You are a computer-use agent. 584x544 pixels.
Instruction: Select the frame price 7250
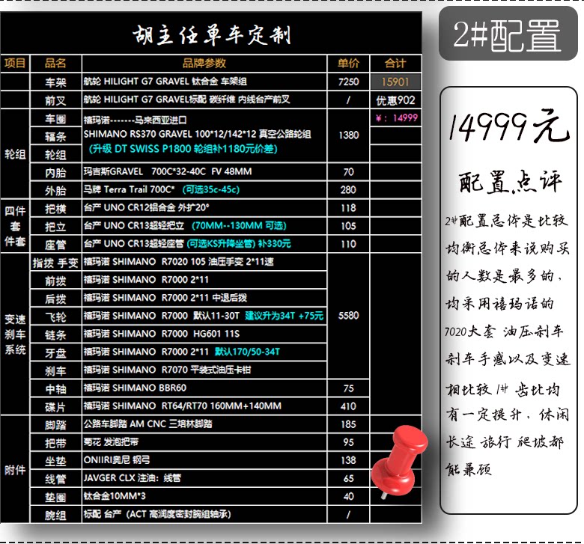point(348,82)
